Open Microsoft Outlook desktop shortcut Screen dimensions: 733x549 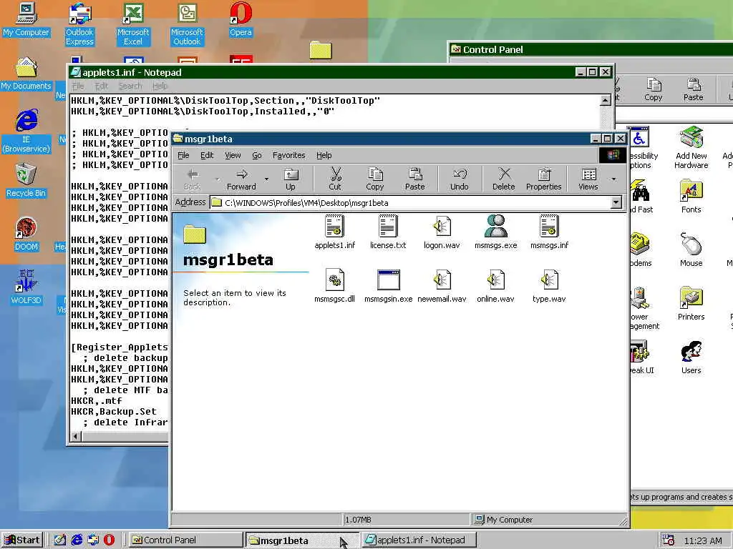coord(187,24)
